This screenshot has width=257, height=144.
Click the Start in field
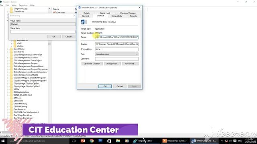point(116,44)
